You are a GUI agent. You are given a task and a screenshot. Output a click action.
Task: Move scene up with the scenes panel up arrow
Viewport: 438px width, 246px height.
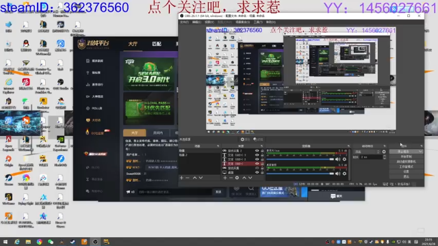(194, 178)
